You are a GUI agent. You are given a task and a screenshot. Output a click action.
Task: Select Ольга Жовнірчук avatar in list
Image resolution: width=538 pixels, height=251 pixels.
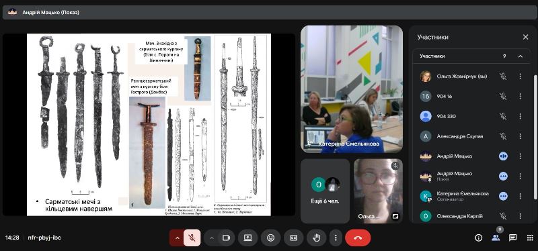point(426,77)
